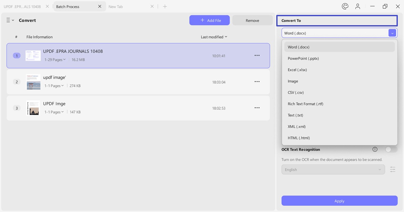404x212 pixels.
Task: Open more options for UPDF Imge file
Action: pyautogui.click(x=257, y=108)
